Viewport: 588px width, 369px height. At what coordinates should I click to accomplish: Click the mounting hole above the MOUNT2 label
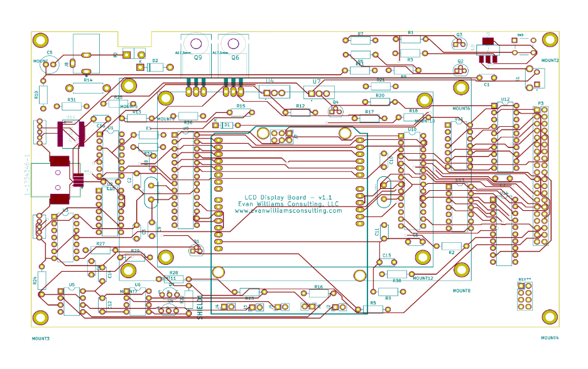coord(550,40)
